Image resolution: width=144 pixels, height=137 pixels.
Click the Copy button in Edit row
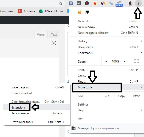(122, 96)
